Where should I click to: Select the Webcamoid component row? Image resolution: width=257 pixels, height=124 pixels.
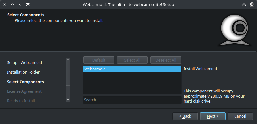point(132,69)
